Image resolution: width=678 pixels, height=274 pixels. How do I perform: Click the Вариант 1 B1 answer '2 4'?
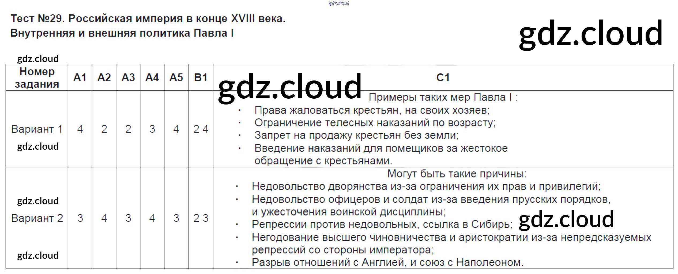pyautogui.click(x=201, y=129)
